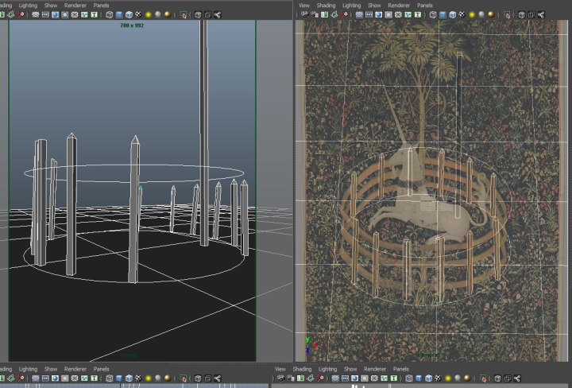Enable Use All Lights in the top-right panel
The image size is (572, 388).
click(472, 14)
